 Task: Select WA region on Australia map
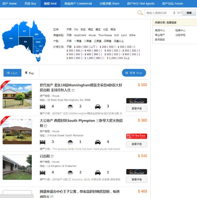point(11,38)
